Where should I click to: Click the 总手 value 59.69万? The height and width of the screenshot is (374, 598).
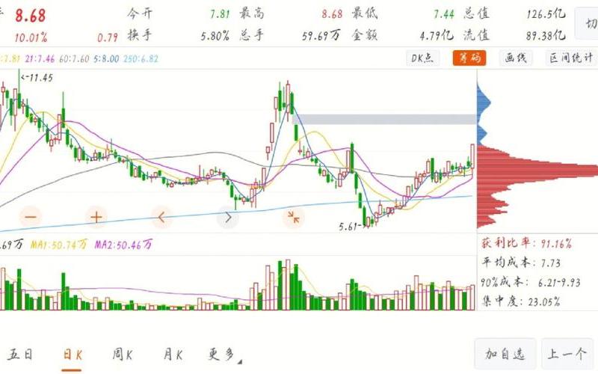point(321,36)
